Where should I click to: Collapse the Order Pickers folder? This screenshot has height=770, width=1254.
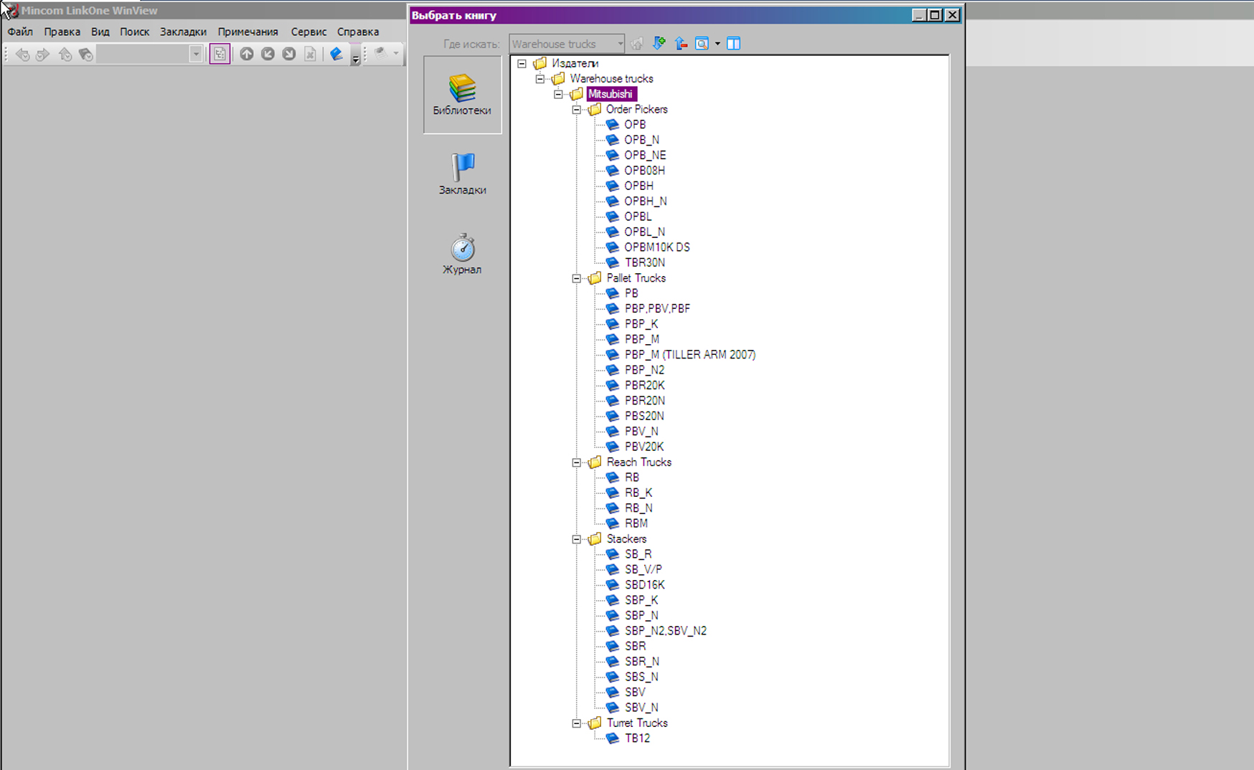pyautogui.click(x=576, y=110)
